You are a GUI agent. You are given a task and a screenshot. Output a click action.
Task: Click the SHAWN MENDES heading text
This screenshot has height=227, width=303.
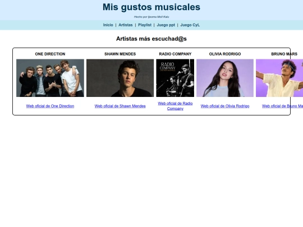coord(120,54)
